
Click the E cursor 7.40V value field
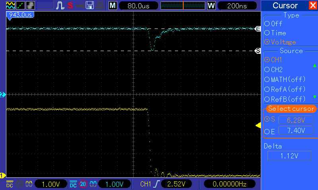click(296, 131)
